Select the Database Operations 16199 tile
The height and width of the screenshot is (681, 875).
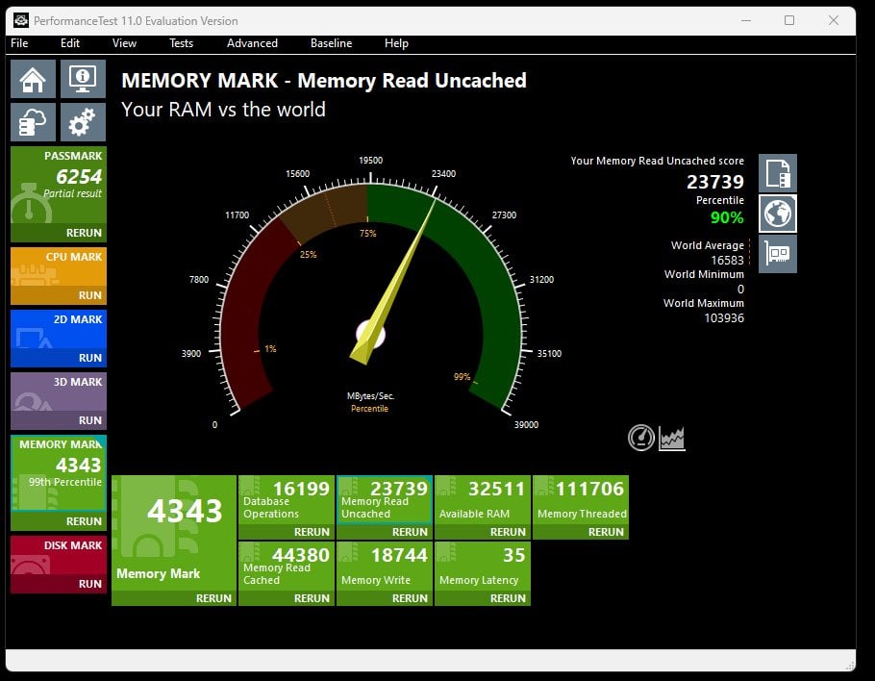(x=287, y=499)
